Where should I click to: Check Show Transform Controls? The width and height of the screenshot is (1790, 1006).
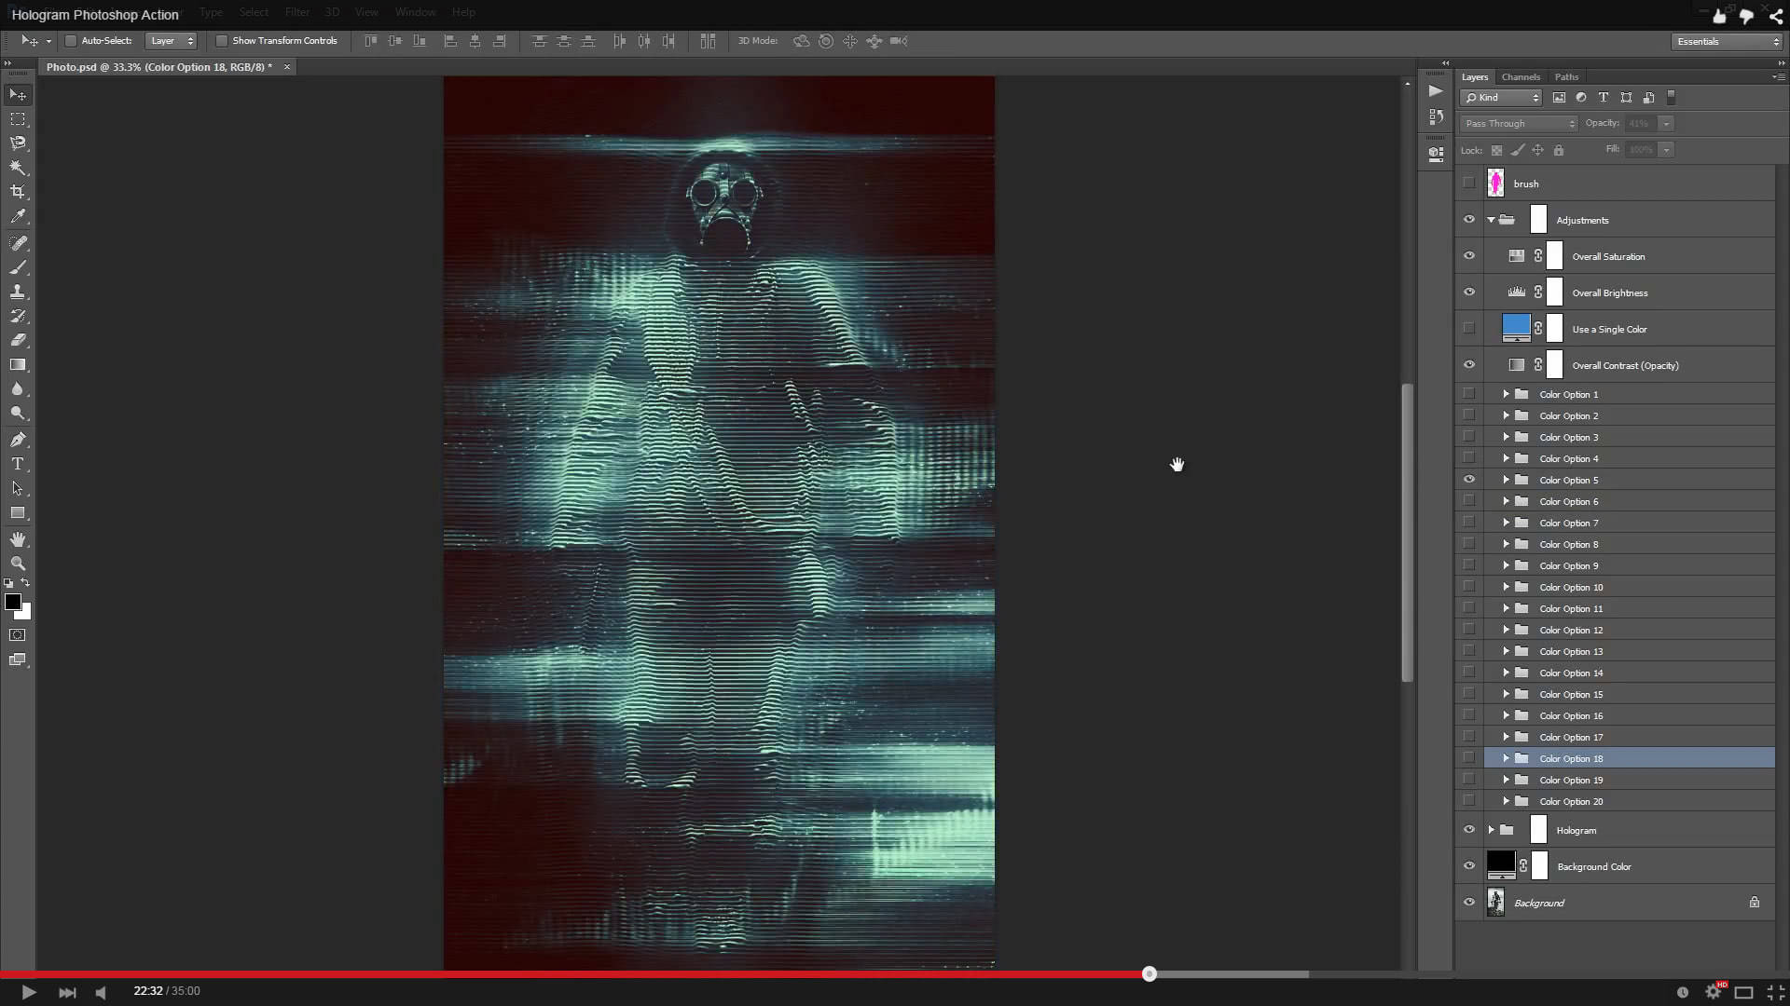(222, 41)
